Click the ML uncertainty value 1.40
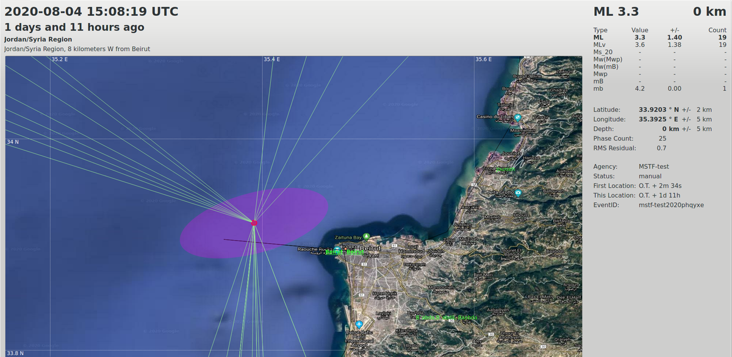 pos(675,37)
